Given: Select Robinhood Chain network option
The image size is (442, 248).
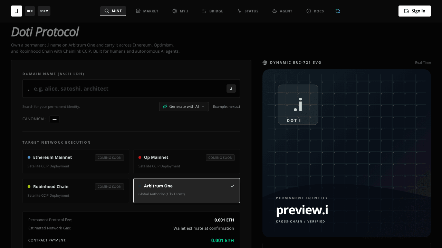Looking at the screenshot, I should (x=76, y=190).
